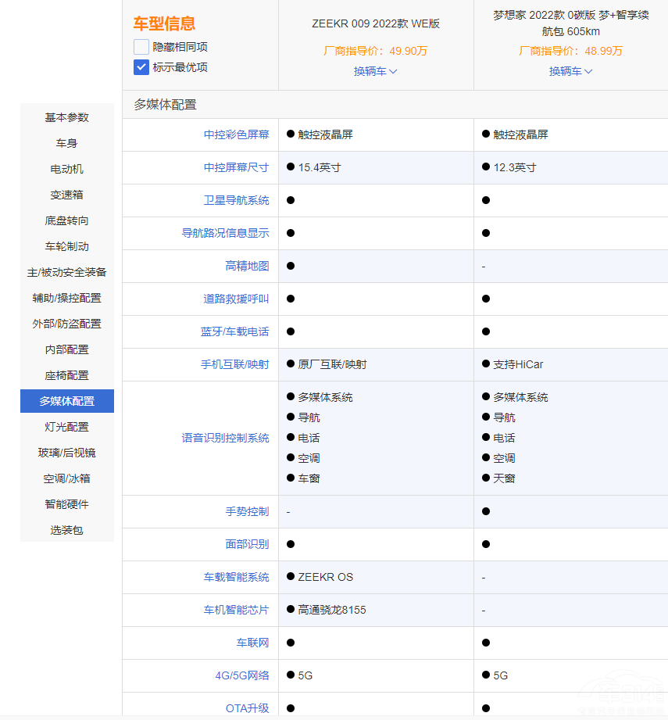Open 语音识别控制系统 parameter link
This screenshot has width=668, height=720.
click(x=225, y=438)
